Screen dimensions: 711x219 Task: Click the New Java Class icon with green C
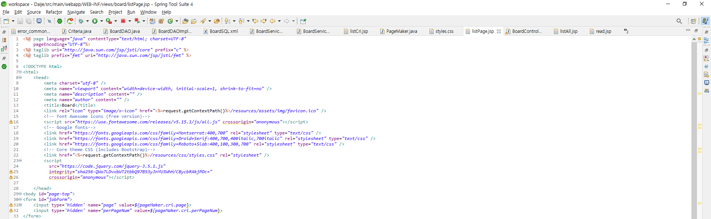pyautogui.click(x=170, y=21)
